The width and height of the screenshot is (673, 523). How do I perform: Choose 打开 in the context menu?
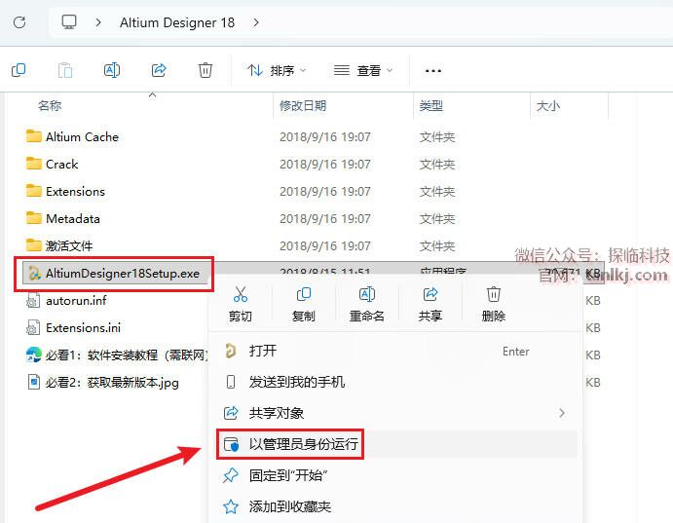tap(394, 351)
